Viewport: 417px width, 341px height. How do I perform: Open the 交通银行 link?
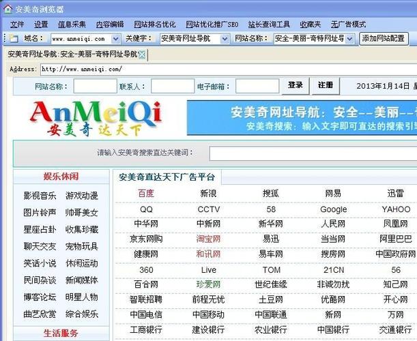(395, 330)
